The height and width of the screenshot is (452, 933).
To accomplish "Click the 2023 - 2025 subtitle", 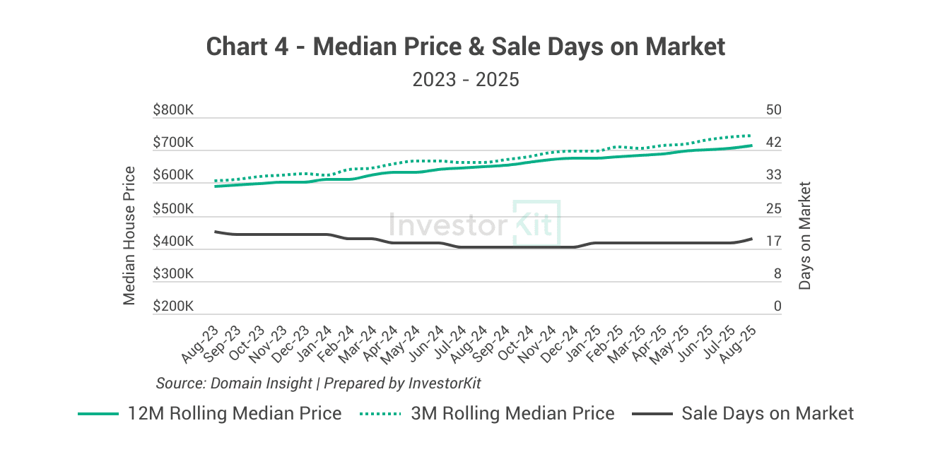I will point(466,79).
